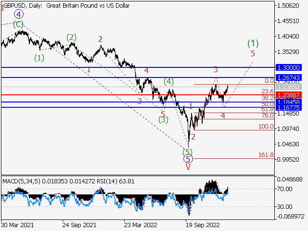Select the 1.04630 price axis label
Image resolution: width=308 pixels, height=231 pixels.
(288, 144)
